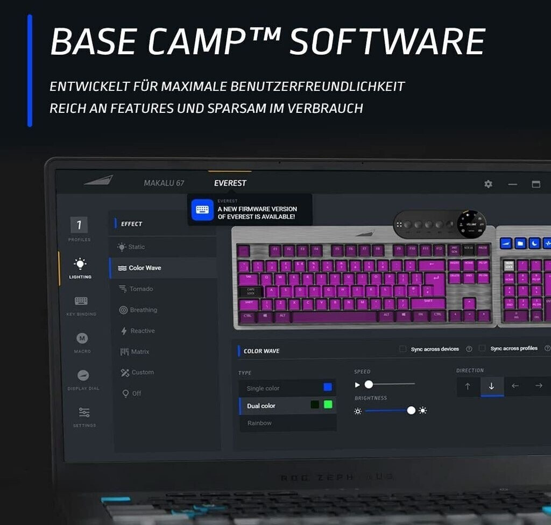The width and height of the screenshot is (551, 525).
Task: Click the firmware update keyboard icon
Action: coord(202,210)
